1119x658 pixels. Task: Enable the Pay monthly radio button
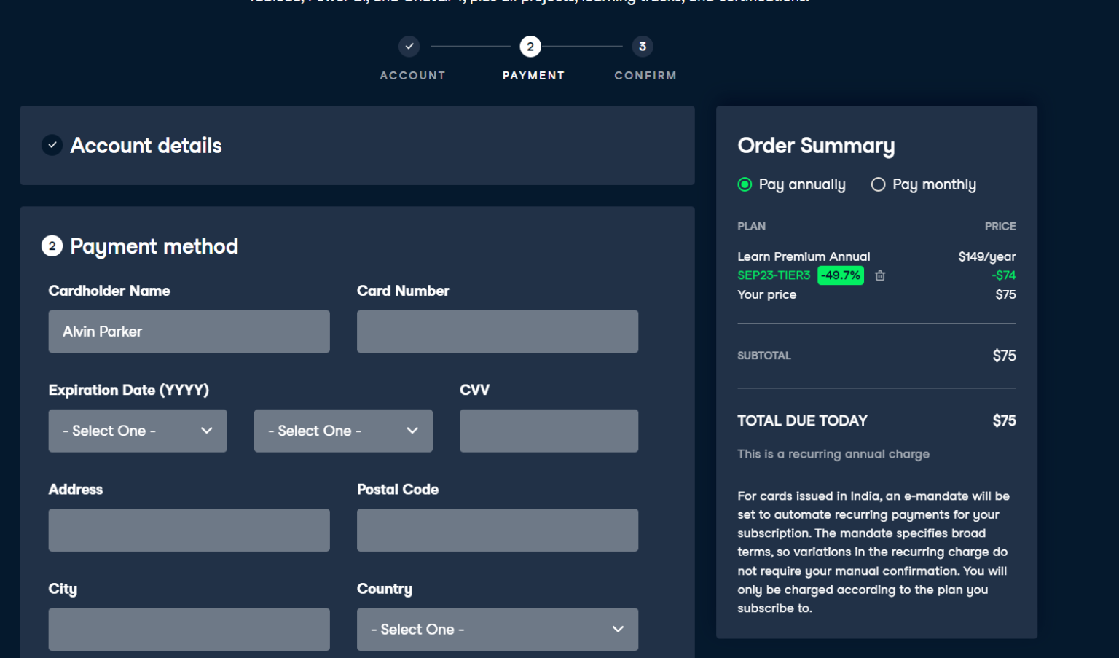click(x=878, y=184)
